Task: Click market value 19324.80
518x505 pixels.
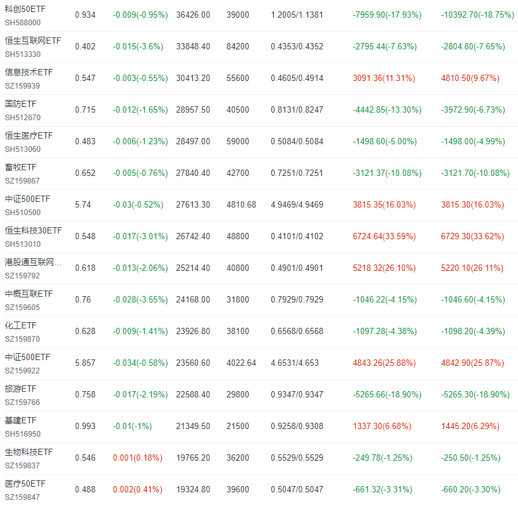Action: (193, 489)
